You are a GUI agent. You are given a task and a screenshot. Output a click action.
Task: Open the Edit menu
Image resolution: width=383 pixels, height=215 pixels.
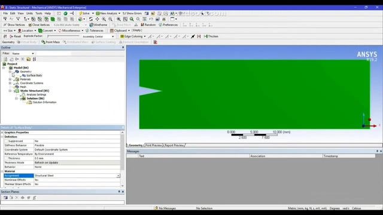[x=13, y=13]
